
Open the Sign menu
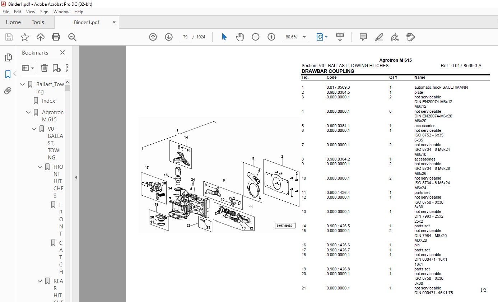click(x=44, y=12)
